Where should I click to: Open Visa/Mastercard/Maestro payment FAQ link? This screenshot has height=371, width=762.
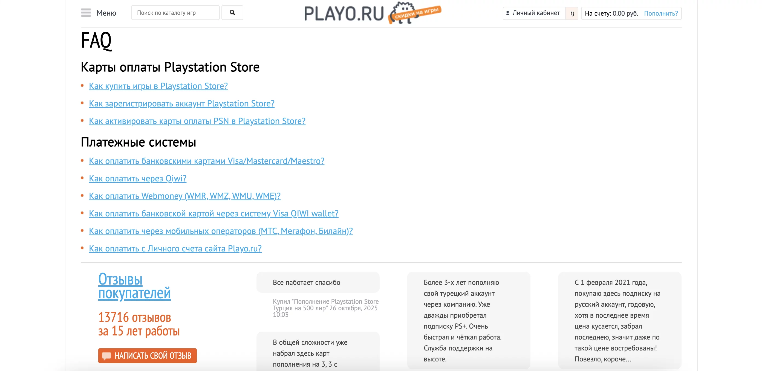click(x=206, y=161)
